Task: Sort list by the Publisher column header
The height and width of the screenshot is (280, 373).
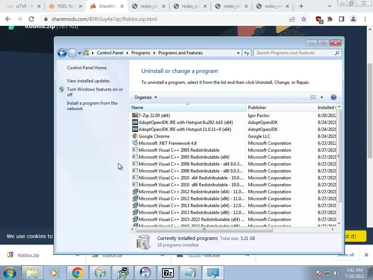Action: (x=280, y=108)
